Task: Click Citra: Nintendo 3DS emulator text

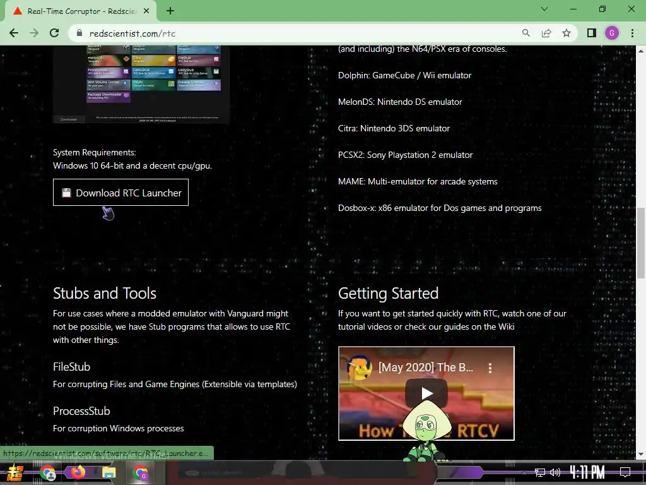Action: [x=394, y=128]
